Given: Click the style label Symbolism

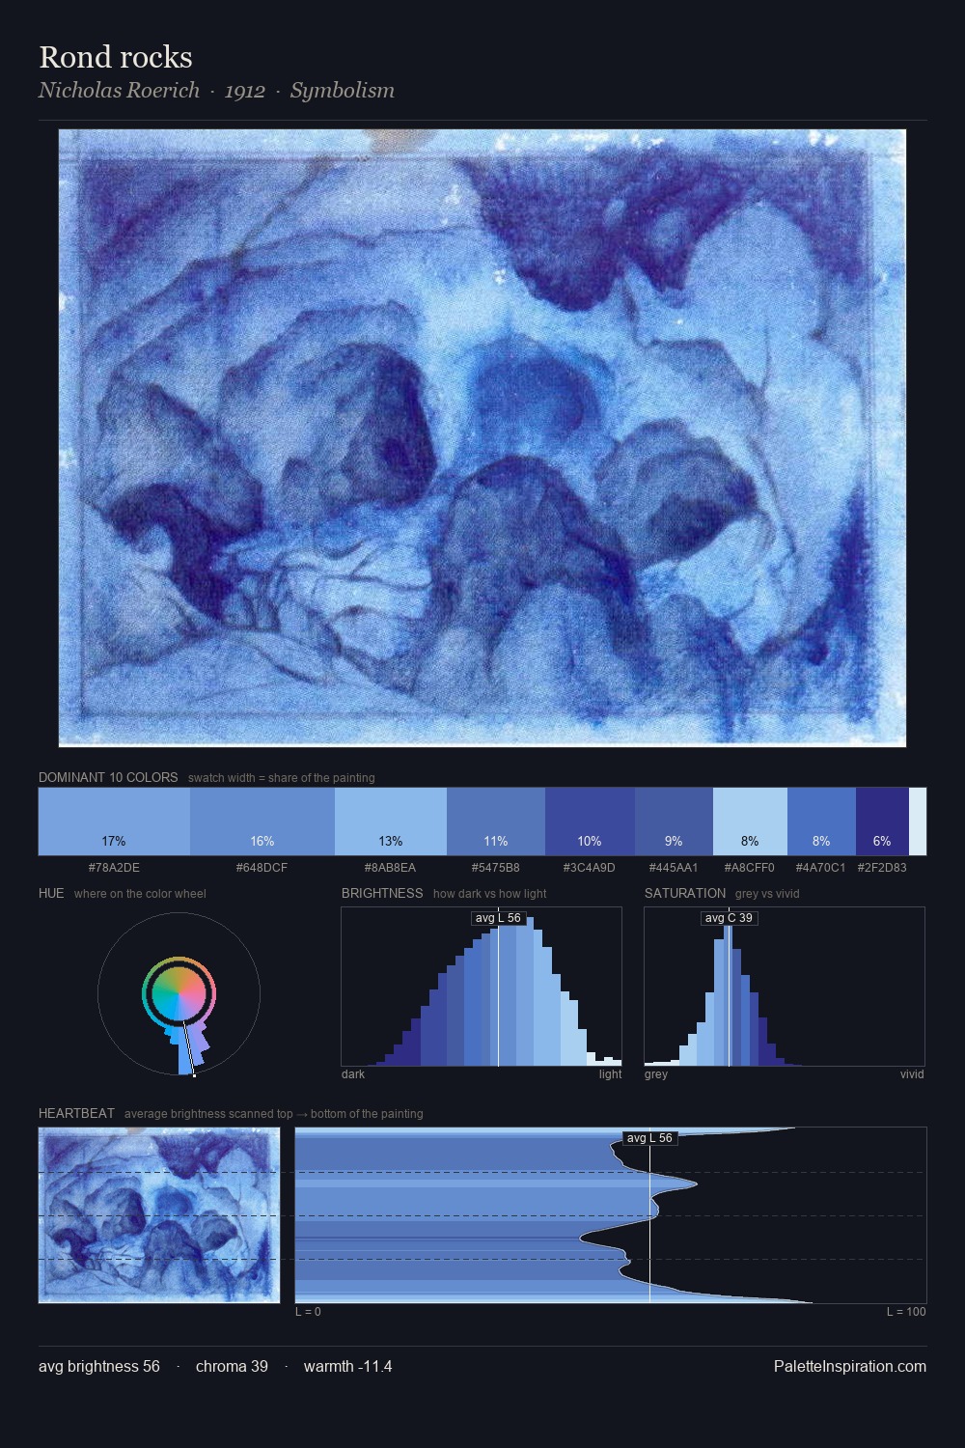Looking at the screenshot, I should coord(343,91).
